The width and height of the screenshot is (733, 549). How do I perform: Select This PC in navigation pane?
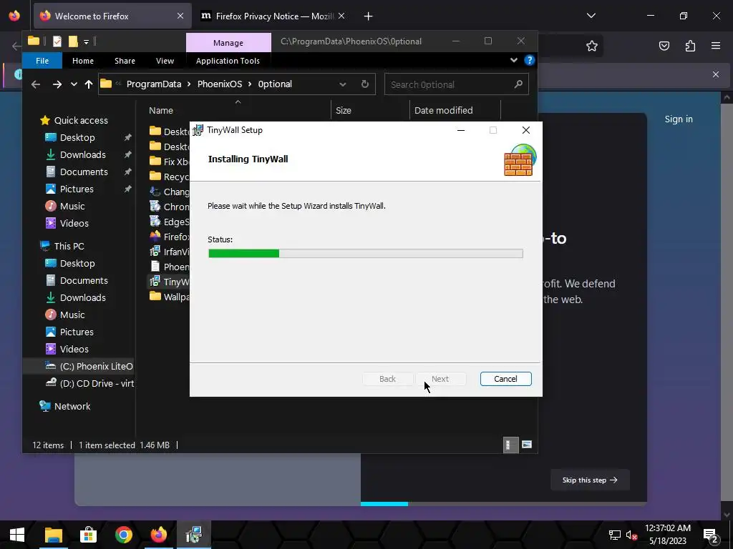[69, 246]
